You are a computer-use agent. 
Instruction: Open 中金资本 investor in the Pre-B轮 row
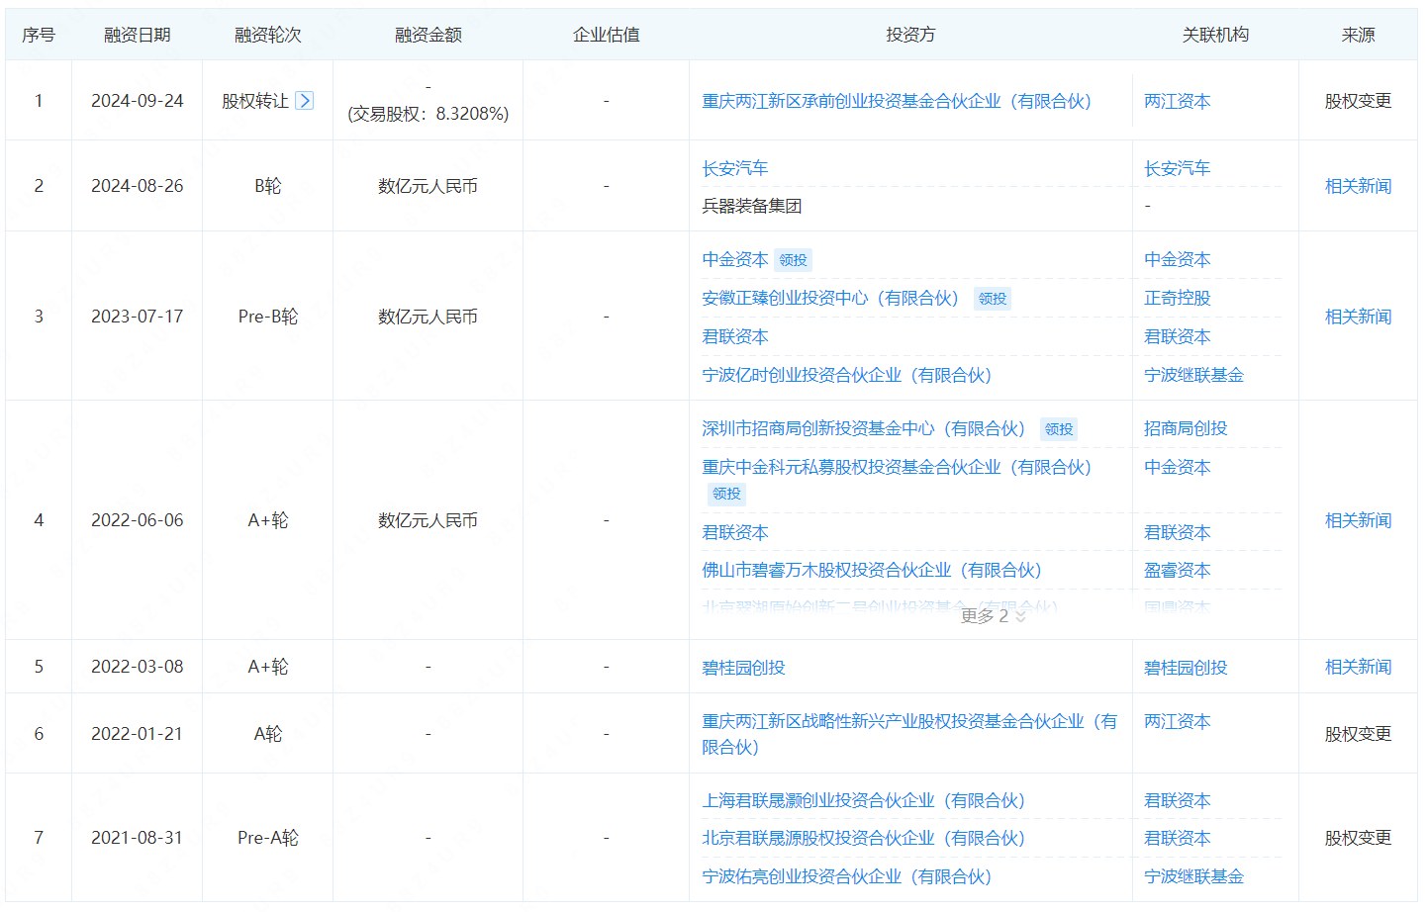tap(734, 259)
